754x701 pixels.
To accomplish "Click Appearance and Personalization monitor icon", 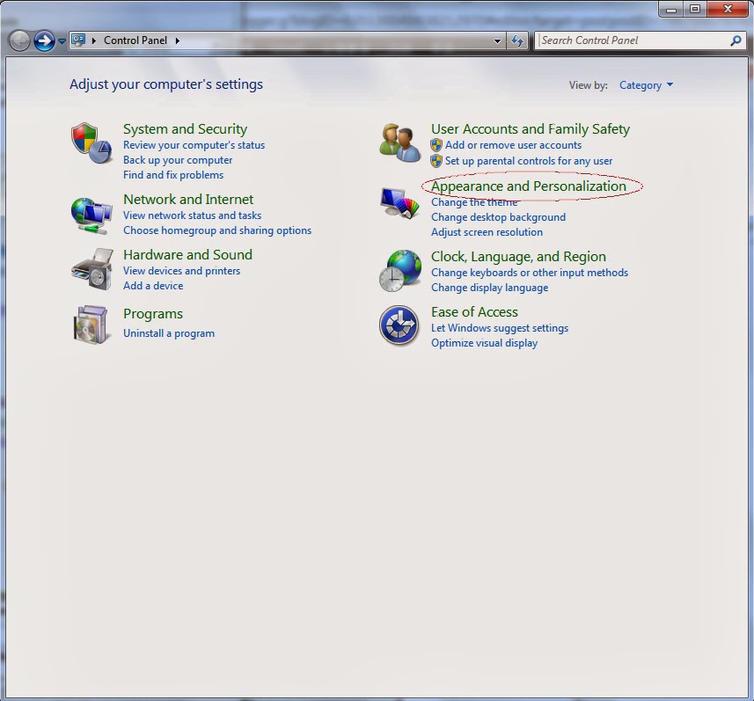I will 399,203.
